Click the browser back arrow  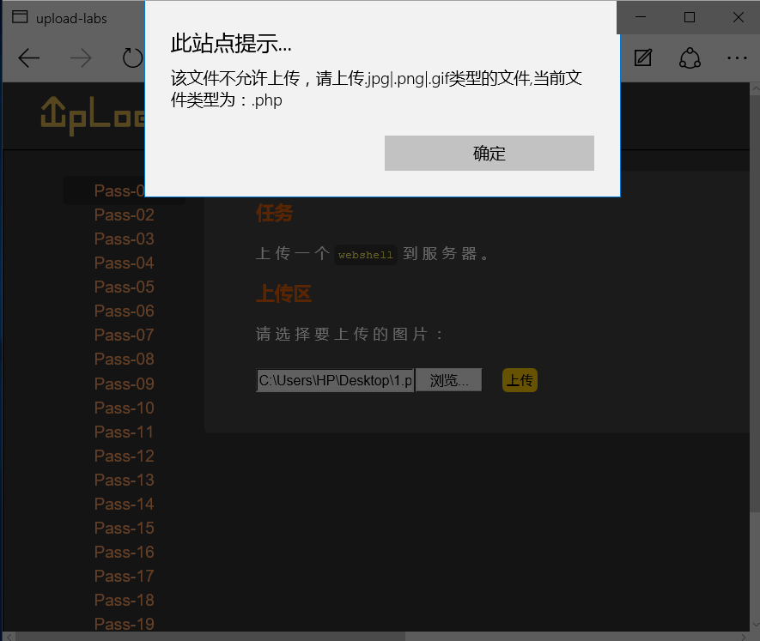pos(29,57)
